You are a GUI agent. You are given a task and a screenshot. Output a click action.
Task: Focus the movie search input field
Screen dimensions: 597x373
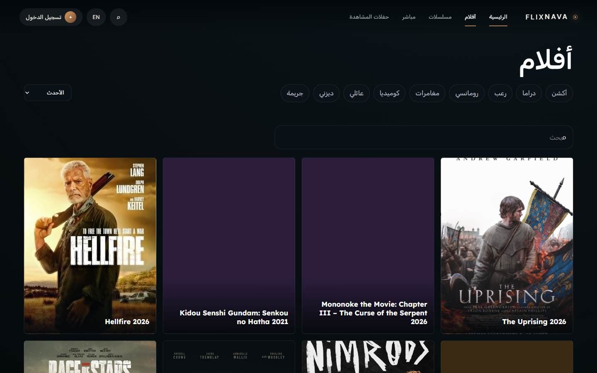click(x=424, y=137)
